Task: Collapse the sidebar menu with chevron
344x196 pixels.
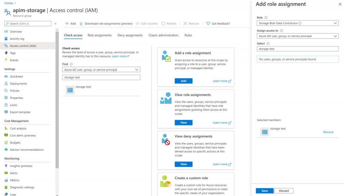Action: pos(55,24)
